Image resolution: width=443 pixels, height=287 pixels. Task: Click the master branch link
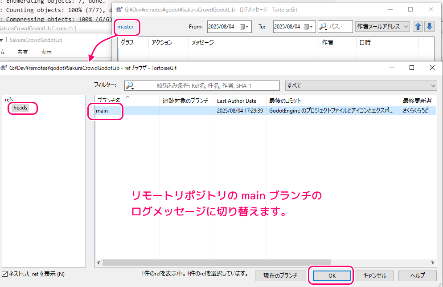(x=125, y=27)
